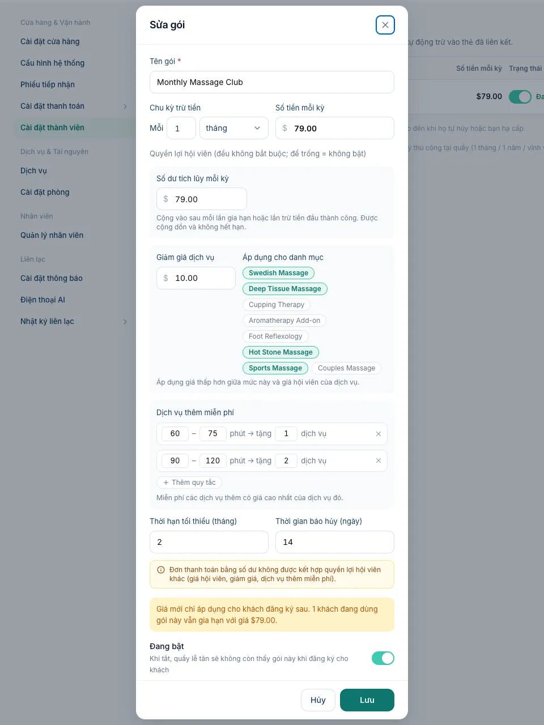
Task: Save the package with the Lưu button
Action: pos(367,700)
